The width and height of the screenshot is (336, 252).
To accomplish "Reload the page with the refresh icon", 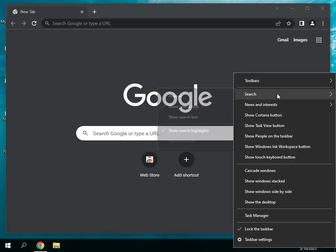I will tap(34, 23).
